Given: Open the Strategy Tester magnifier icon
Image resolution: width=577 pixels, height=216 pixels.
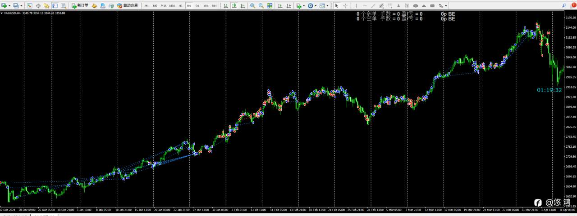Looking at the screenshot, I should [64, 5].
